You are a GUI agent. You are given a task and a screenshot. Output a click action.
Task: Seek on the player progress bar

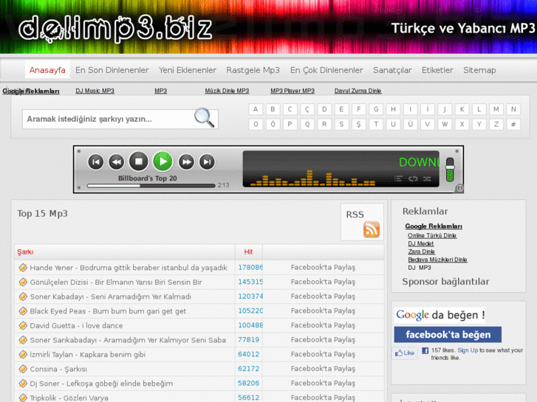(x=151, y=185)
